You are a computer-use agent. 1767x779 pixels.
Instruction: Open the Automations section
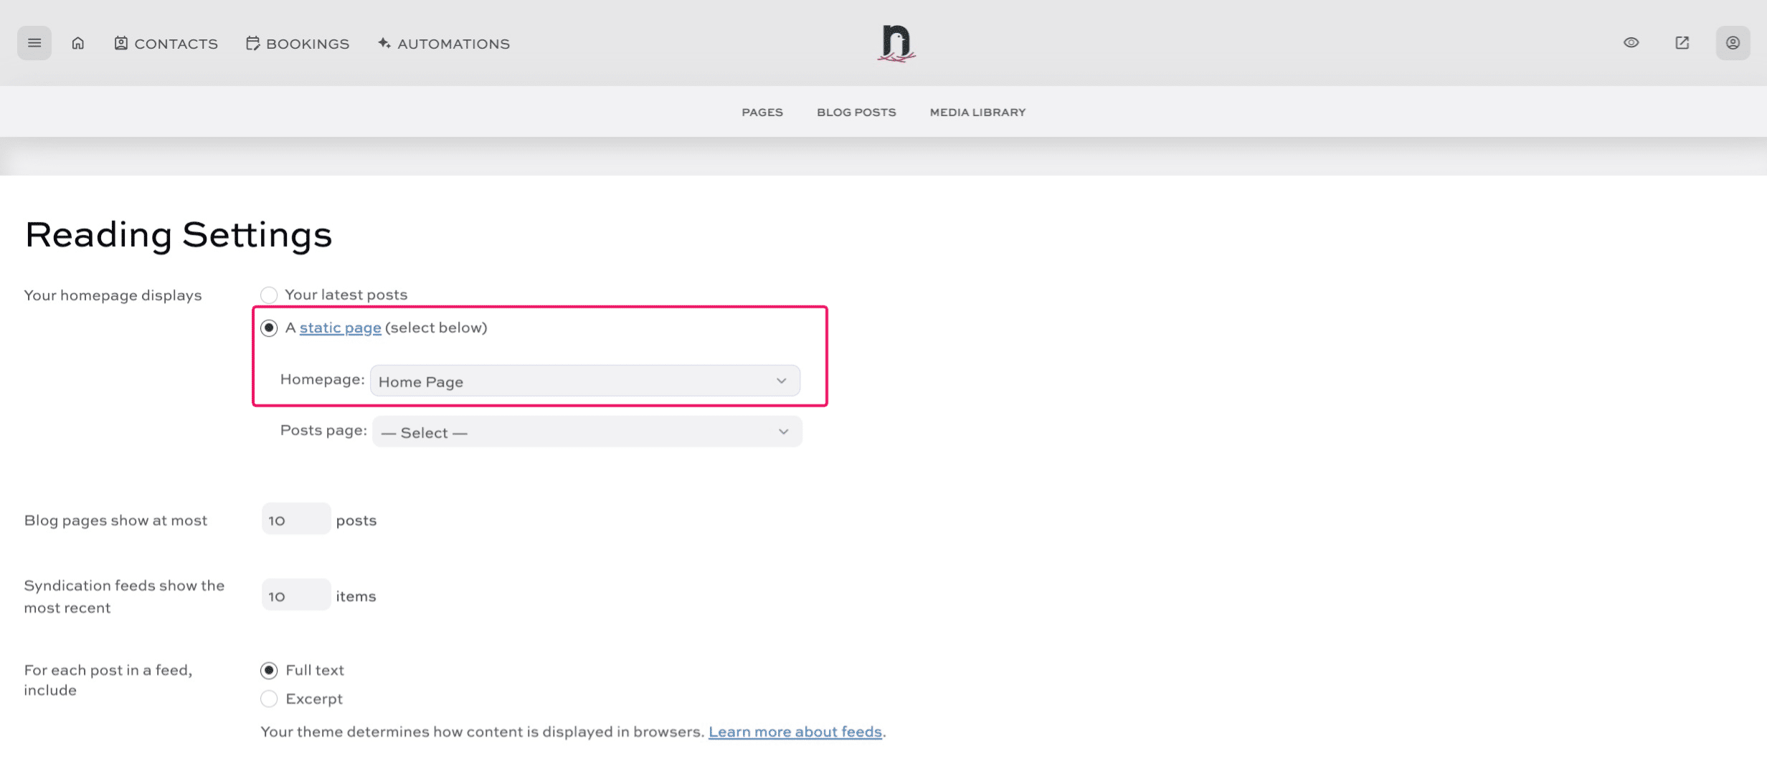444,43
